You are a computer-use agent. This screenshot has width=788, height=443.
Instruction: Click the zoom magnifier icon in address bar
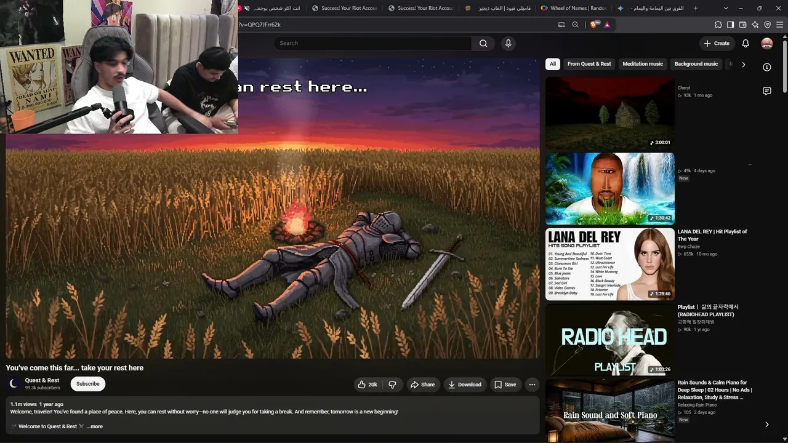pyautogui.click(x=575, y=25)
